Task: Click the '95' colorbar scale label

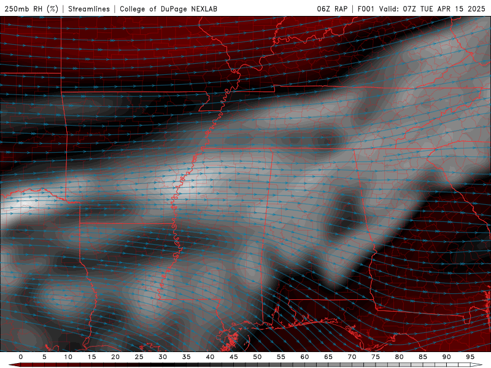Action: tap(470, 357)
